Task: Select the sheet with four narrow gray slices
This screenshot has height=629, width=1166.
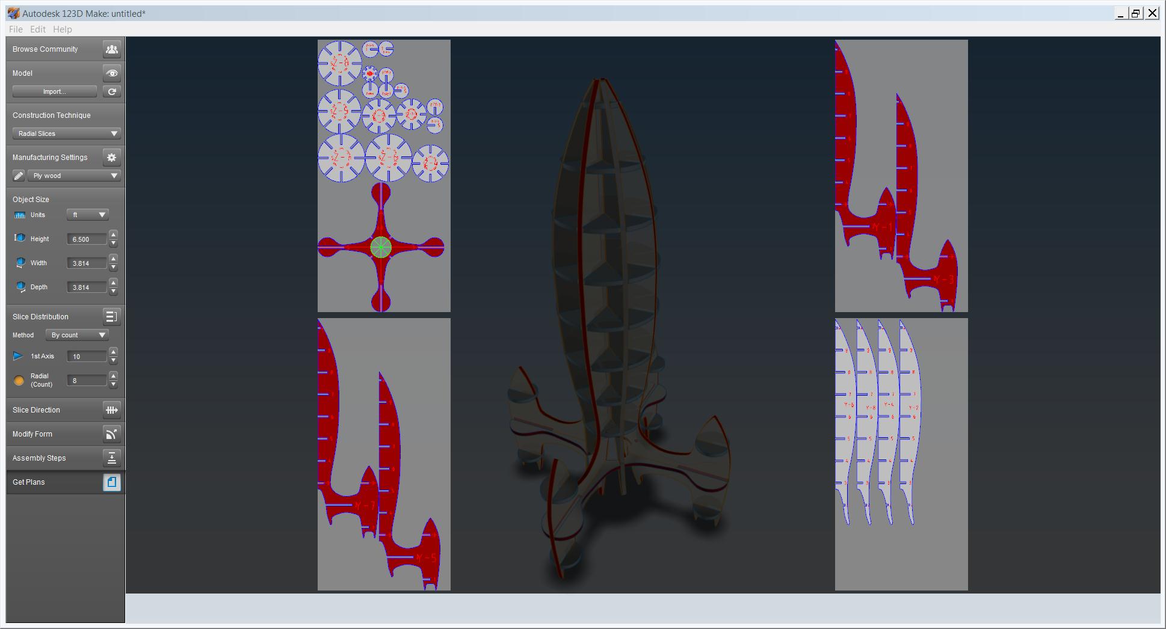Action: tap(901, 454)
